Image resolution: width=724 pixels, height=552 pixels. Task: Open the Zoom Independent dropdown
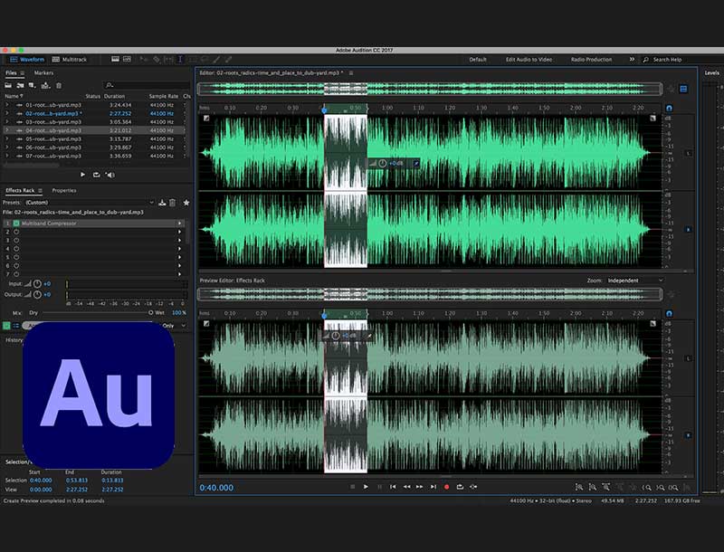pos(633,281)
